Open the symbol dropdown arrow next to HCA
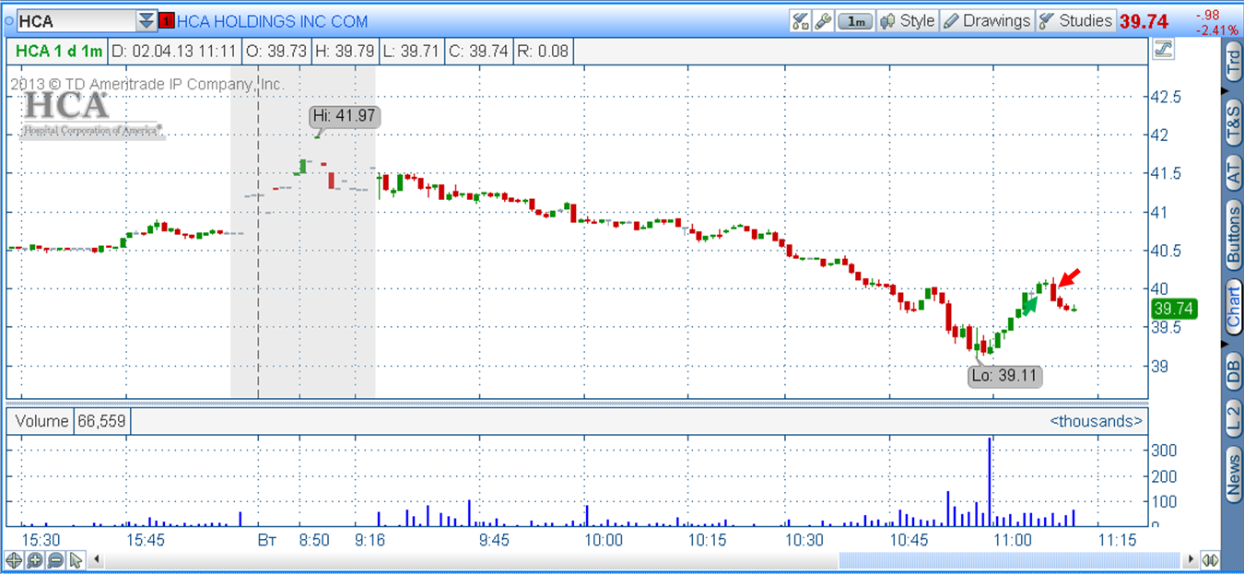The width and height of the screenshot is (1244, 574). pyautogui.click(x=147, y=21)
